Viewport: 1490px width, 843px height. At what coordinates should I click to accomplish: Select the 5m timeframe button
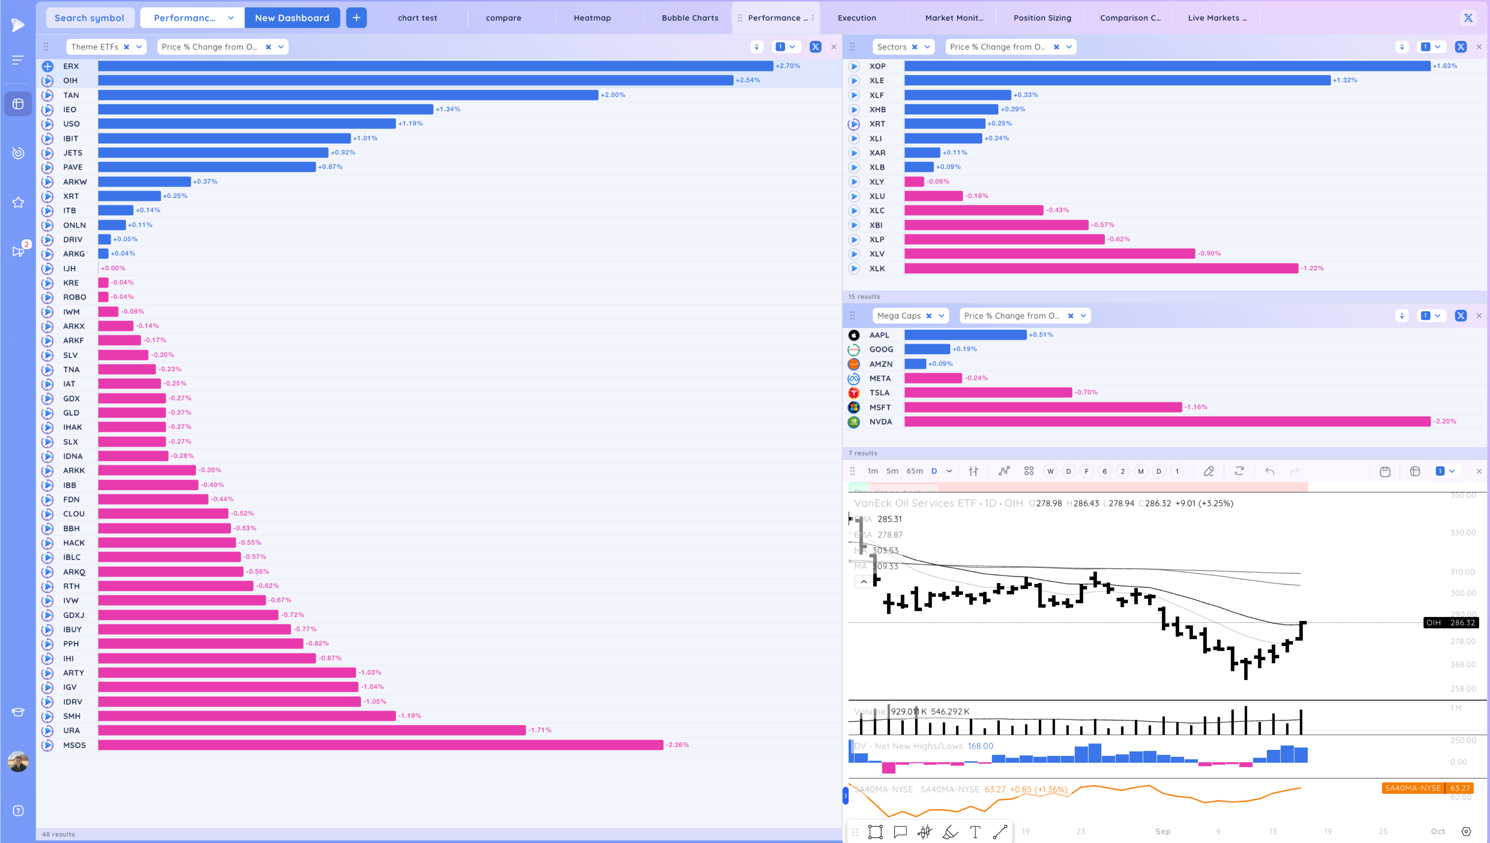point(892,471)
